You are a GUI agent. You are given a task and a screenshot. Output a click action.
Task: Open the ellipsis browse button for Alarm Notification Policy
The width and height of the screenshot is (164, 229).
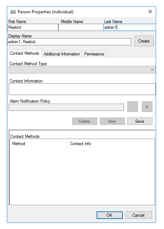coord(132,107)
